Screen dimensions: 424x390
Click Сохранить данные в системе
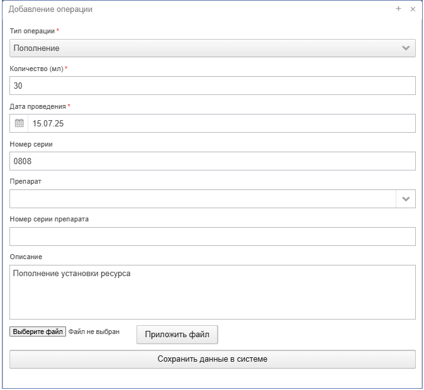(213, 359)
